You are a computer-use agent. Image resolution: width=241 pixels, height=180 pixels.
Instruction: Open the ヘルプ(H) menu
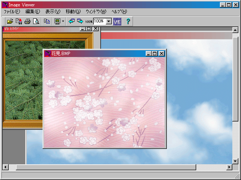[119, 12]
